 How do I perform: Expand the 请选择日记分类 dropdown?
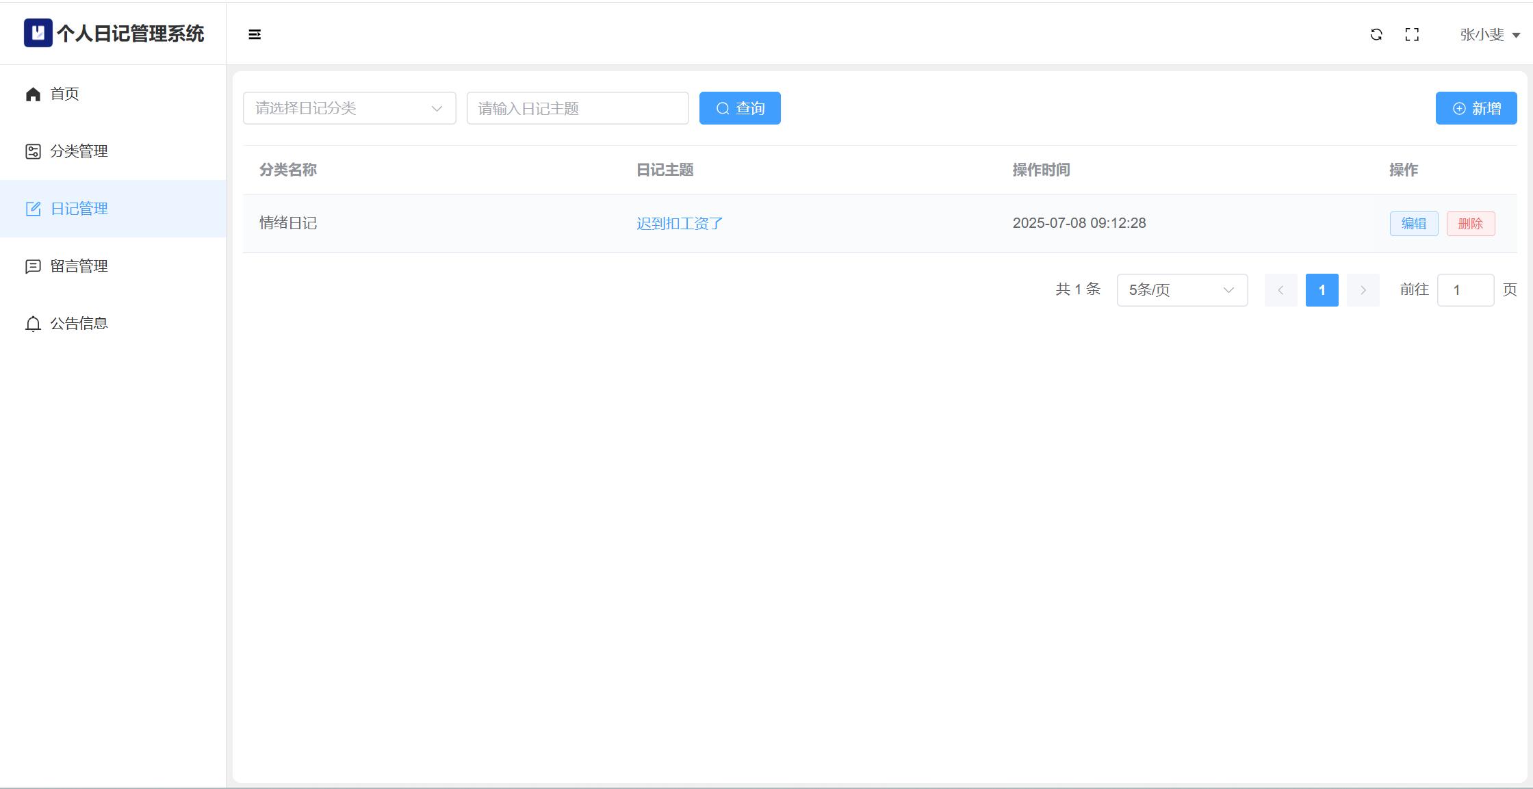(349, 108)
